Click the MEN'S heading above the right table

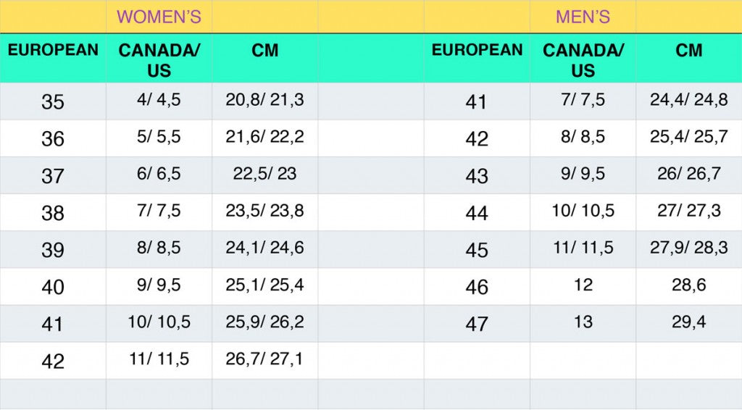point(583,17)
